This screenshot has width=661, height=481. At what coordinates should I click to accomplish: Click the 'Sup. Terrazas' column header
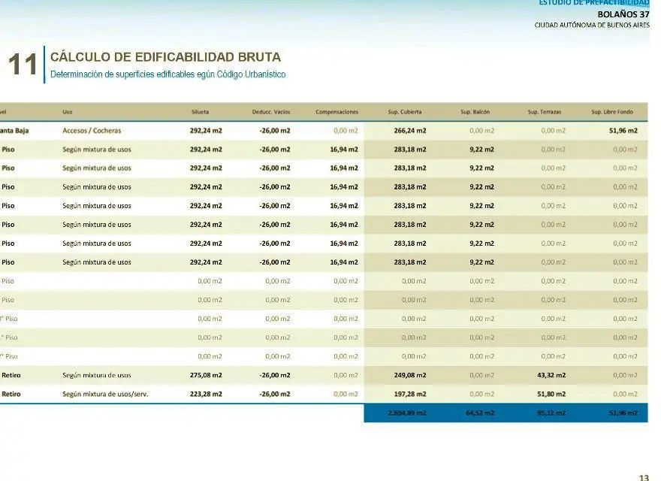[x=545, y=112]
